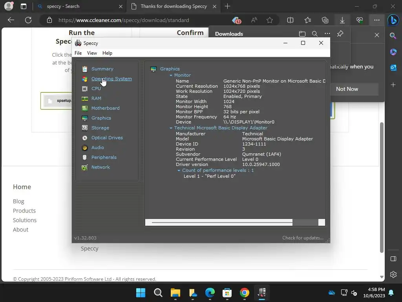Click the Audio speaker icon in sidebar
The height and width of the screenshot is (302, 402).
tap(85, 148)
